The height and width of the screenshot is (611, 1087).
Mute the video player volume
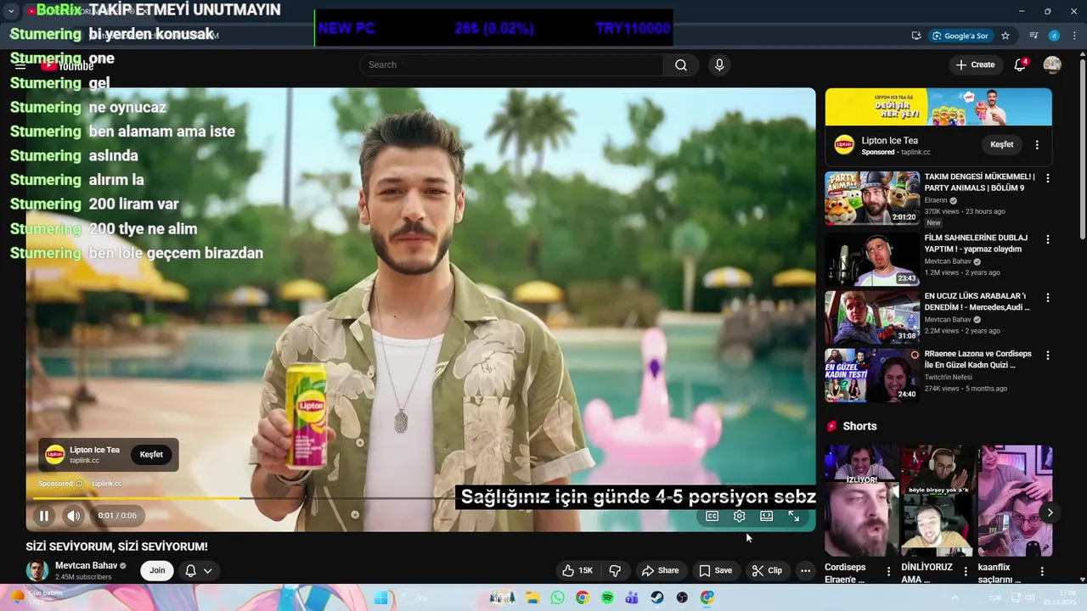pyautogui.click(x=74, y=515)
